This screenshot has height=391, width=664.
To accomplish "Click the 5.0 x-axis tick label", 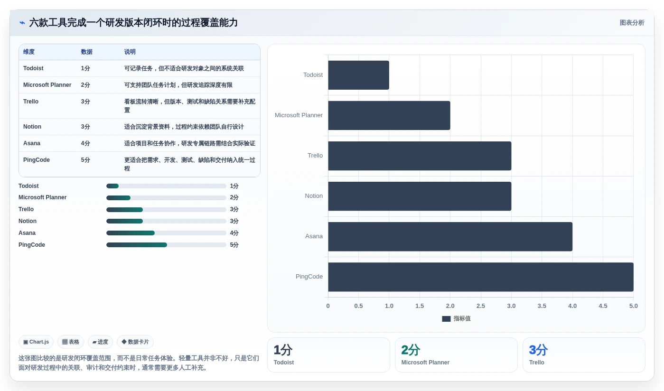I will (x=634, y=306).
